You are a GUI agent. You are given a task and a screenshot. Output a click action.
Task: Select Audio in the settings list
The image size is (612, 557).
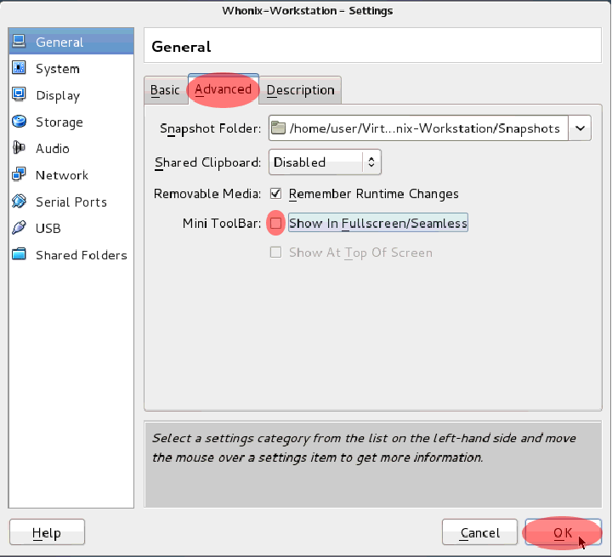pos(71,149)
